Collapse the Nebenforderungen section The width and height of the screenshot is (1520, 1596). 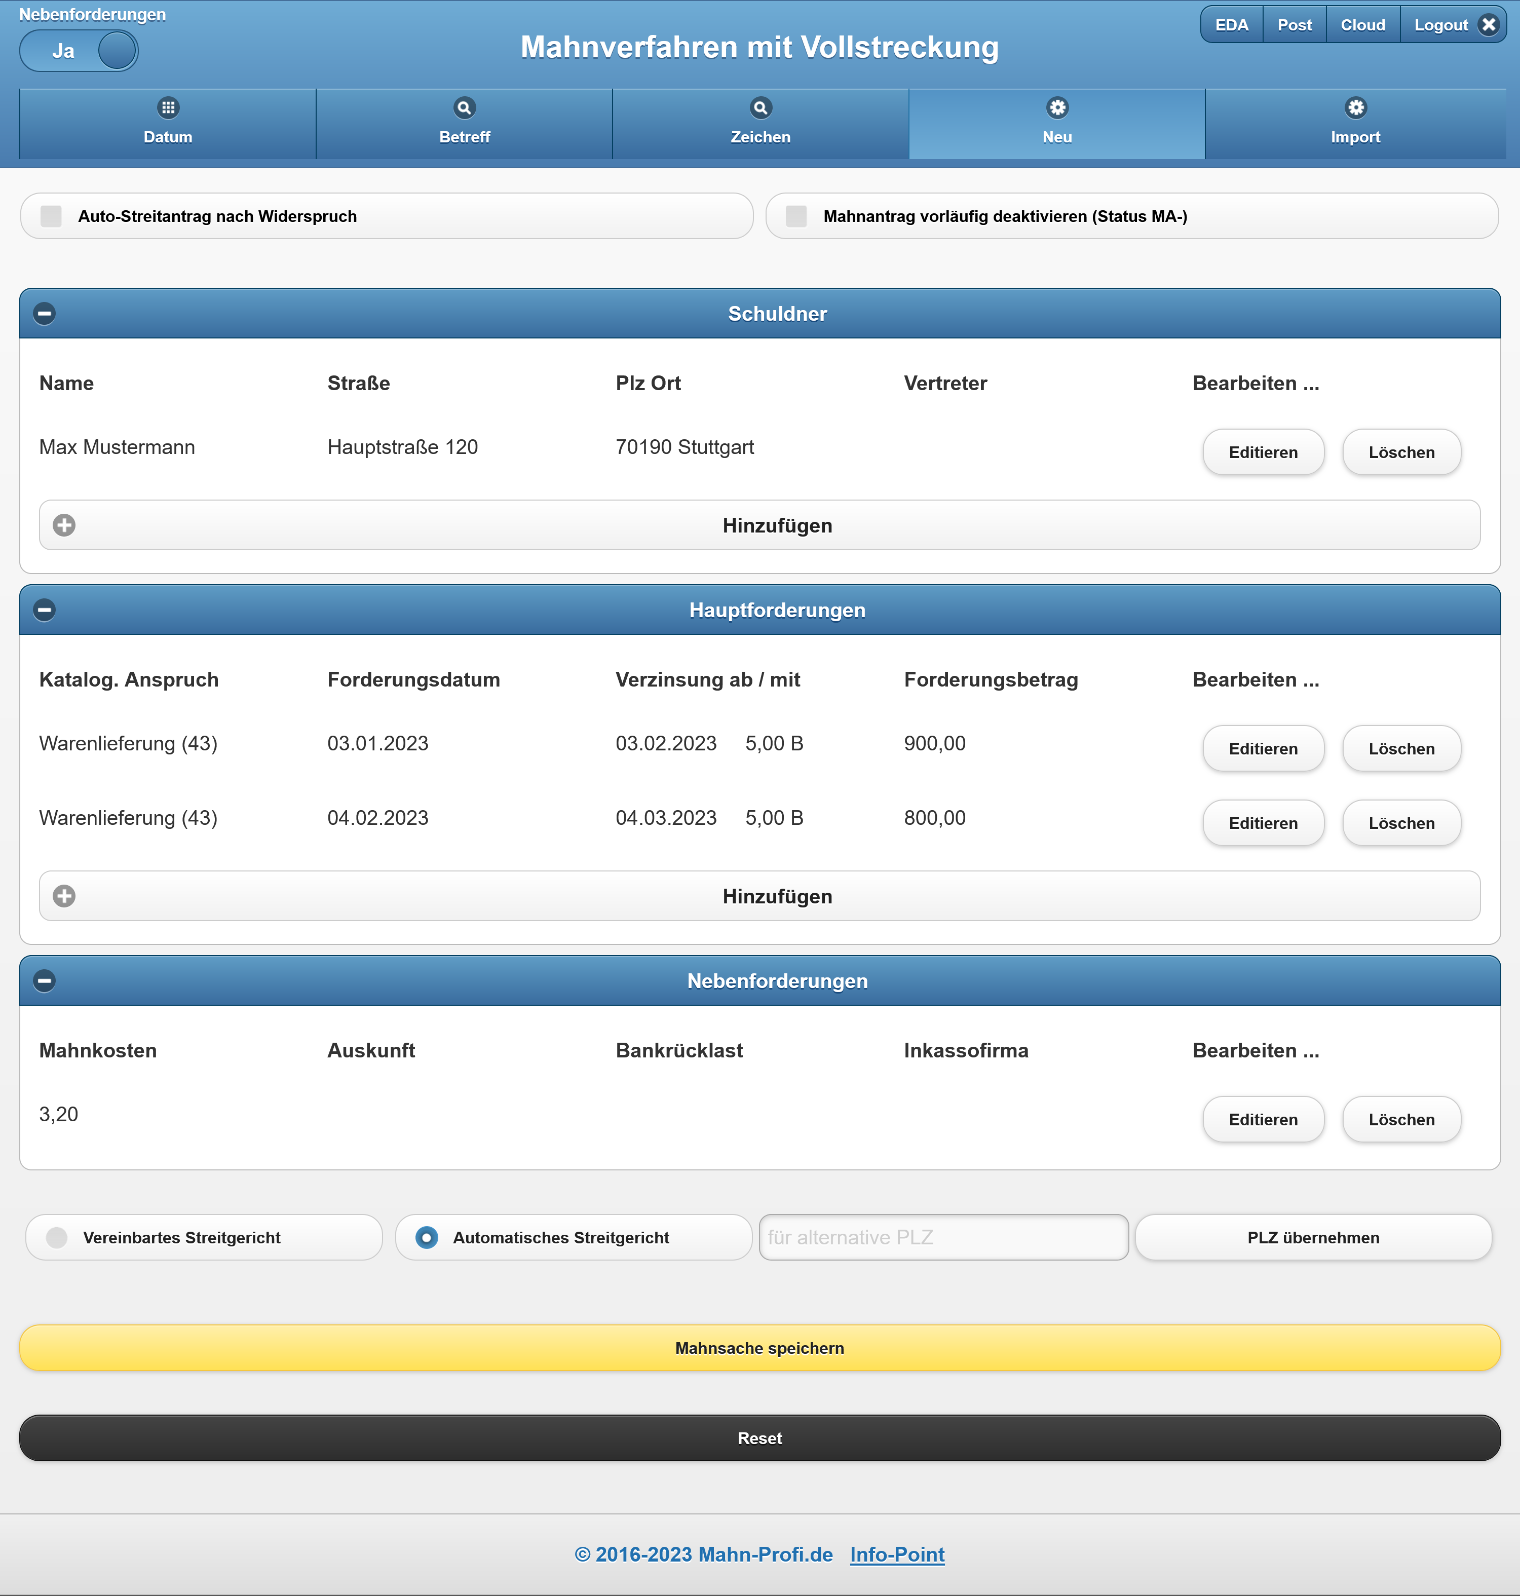(x=45, y=981)
